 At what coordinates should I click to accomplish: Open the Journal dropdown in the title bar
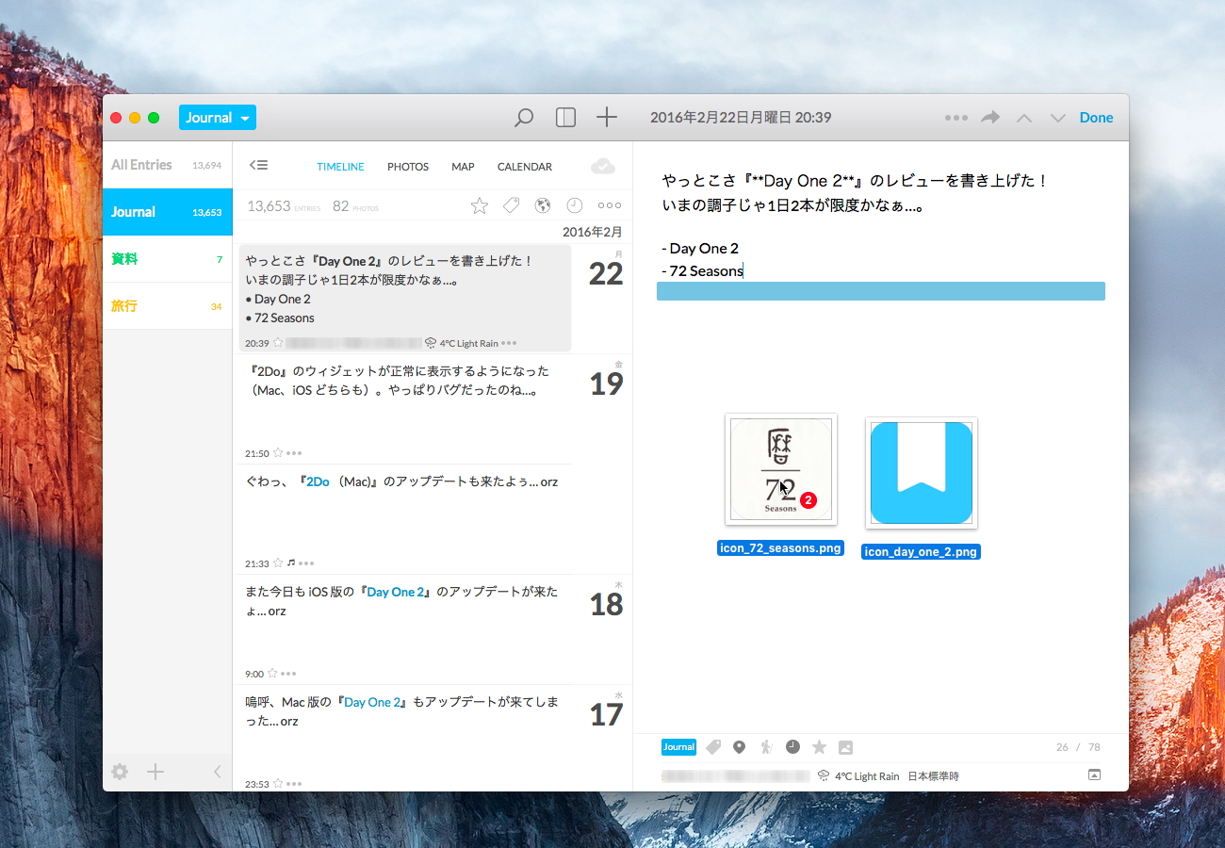click(218, 118)
